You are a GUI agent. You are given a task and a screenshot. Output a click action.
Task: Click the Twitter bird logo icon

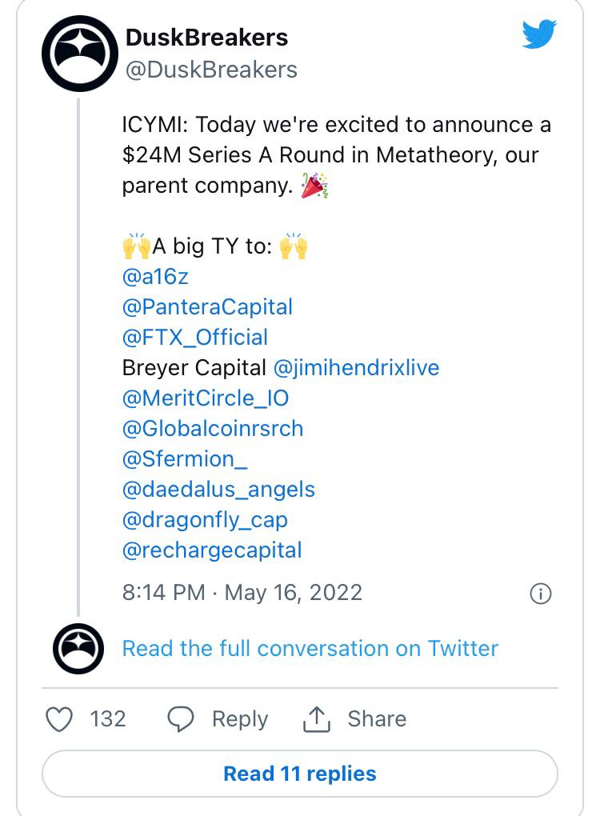538,35
